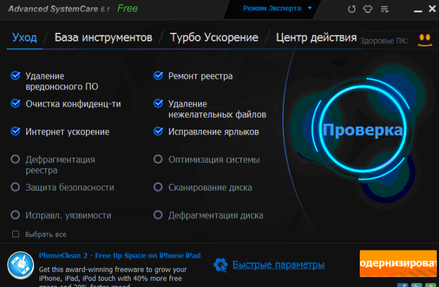Click the Facebook icon at bottom right

tap(403, 285)
